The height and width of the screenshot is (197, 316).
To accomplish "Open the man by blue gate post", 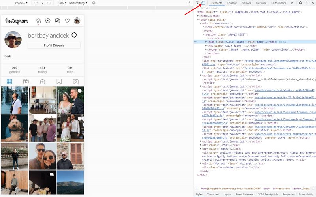I will click(x=15, y=100).
